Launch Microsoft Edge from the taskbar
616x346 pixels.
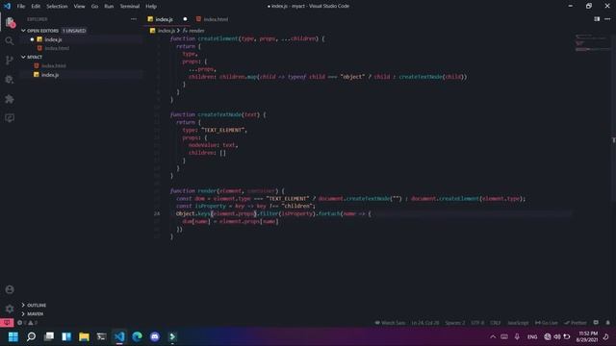point(137,336)
